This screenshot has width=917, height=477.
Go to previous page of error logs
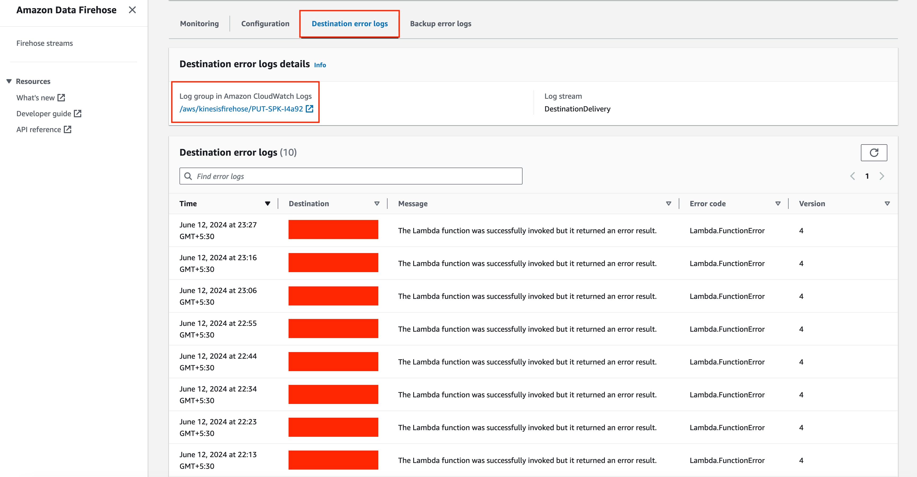tap(852, 176)
